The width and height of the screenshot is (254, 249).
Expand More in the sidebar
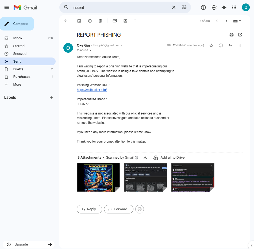click(28, 85)
